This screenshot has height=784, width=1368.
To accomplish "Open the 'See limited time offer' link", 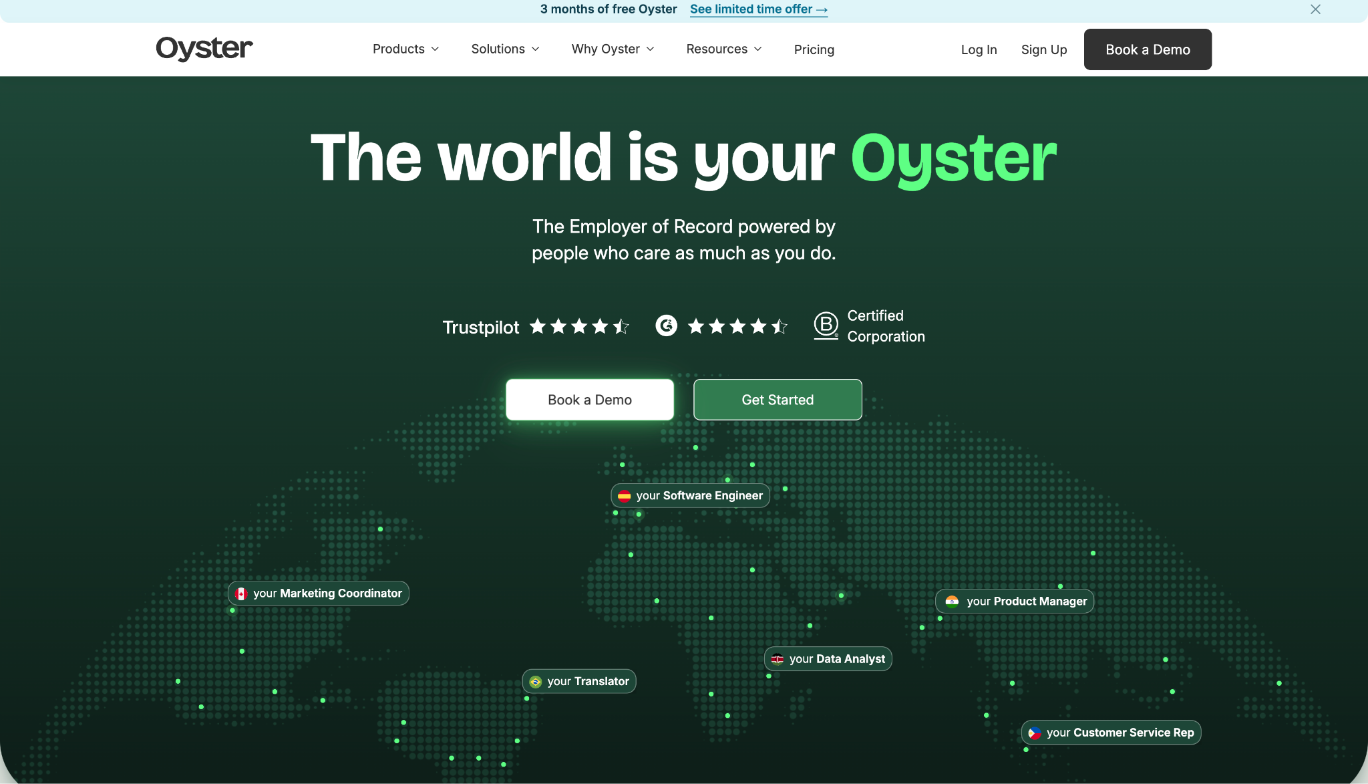I will pyautogui.click(x=759, y=9).
